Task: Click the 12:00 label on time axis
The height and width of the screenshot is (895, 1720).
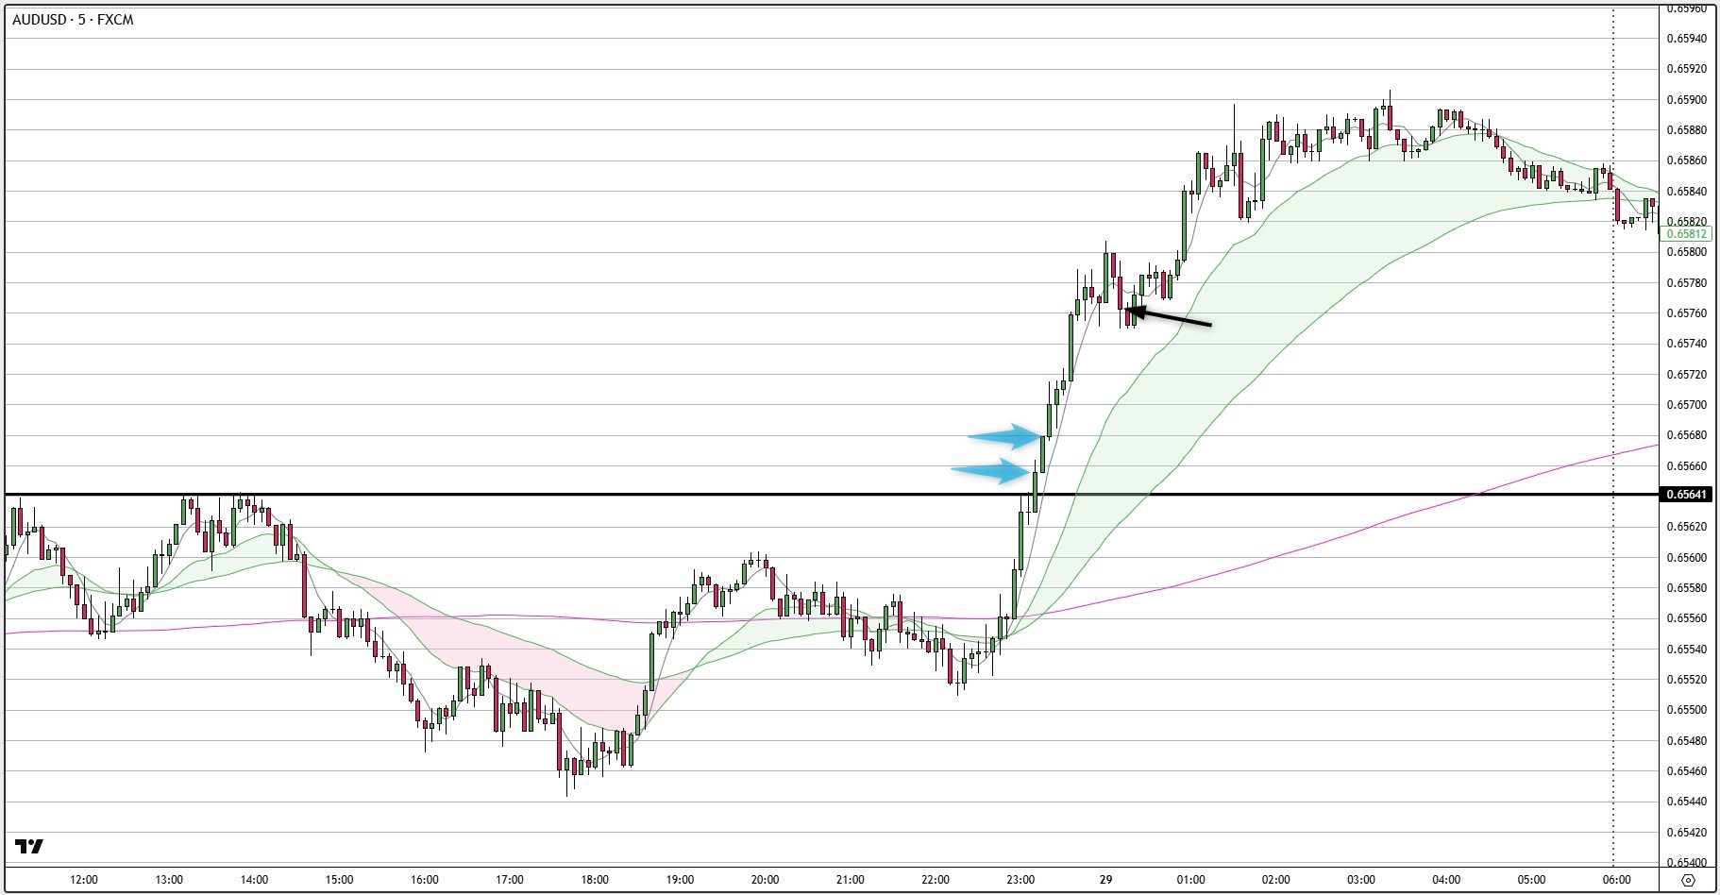Action: (x=84, y=880)
